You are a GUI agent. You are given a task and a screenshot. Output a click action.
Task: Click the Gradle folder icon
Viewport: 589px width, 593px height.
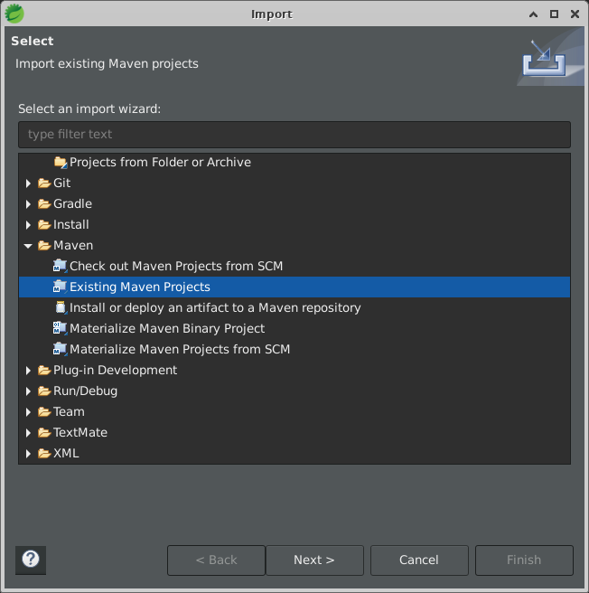[44, 204]
